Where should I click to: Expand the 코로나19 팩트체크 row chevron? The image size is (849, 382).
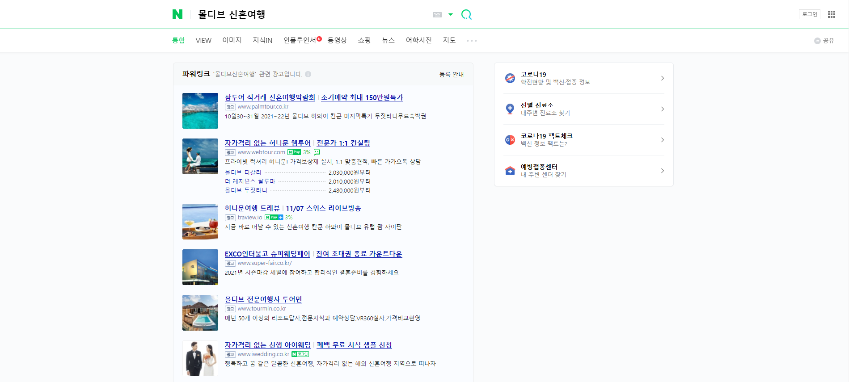pyautogui.click(x=663, y=140)
